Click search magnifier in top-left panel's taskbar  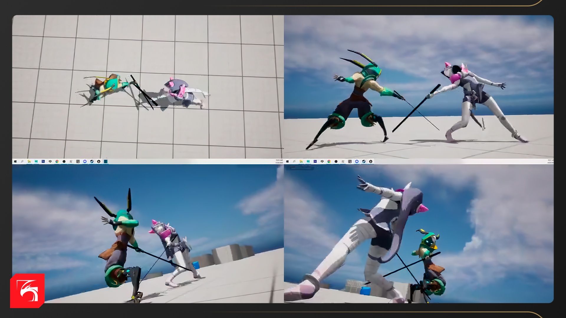click(x=22, y=161)
